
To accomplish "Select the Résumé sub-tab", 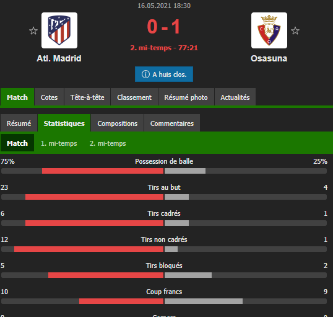I will click(x=19, y=123).
